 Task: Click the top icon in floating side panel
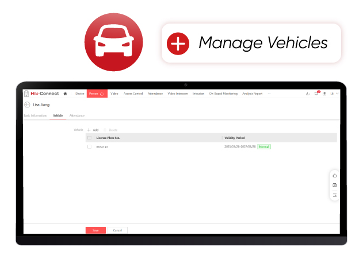tap(335, 176)
